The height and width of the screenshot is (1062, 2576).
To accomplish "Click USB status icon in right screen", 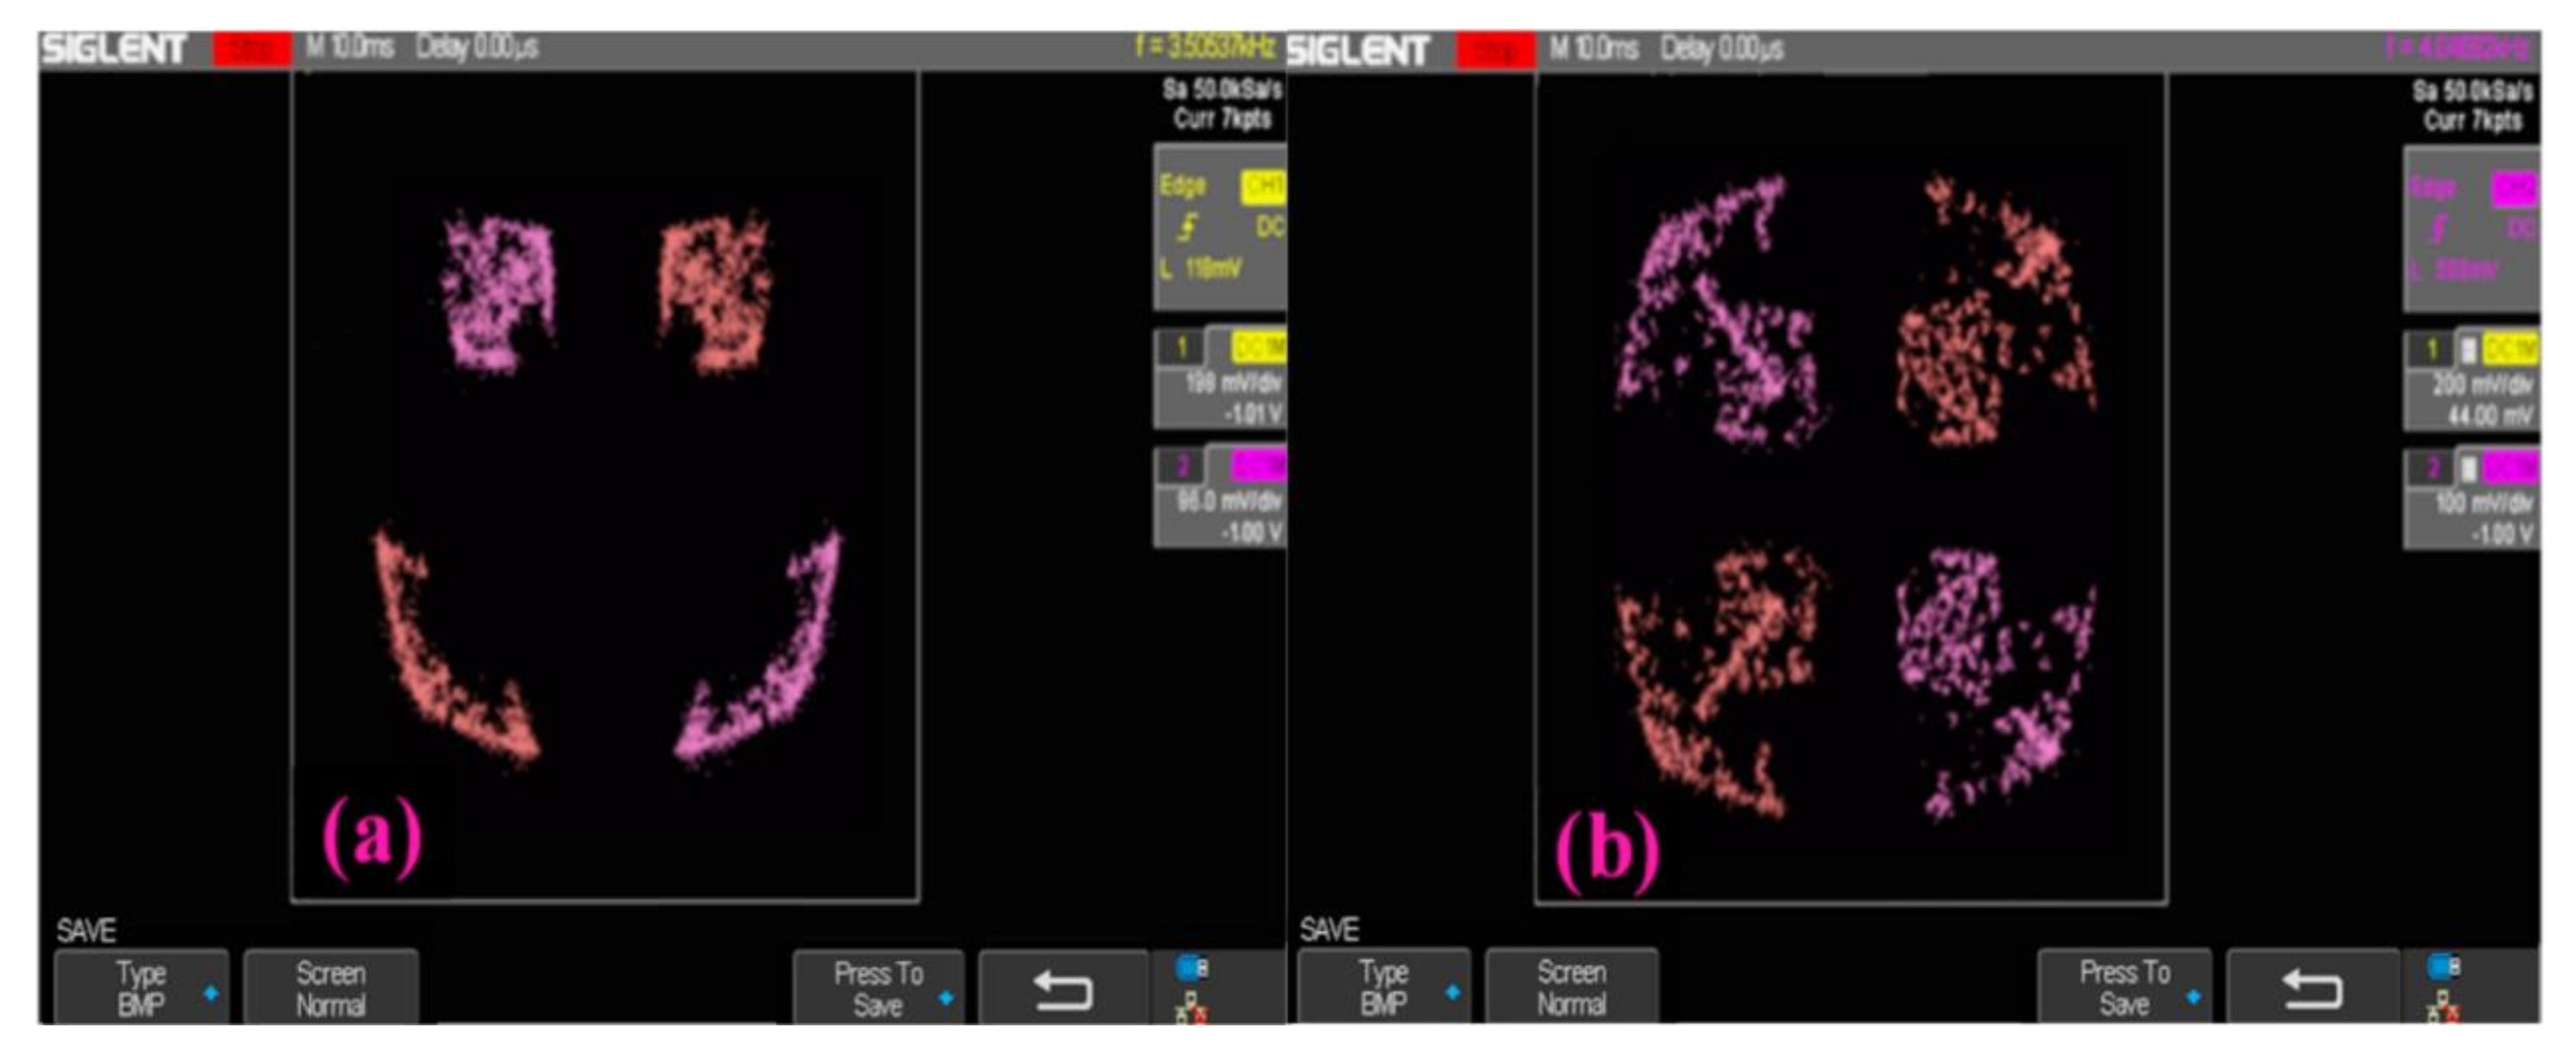I will click(x=2443, y=967).
